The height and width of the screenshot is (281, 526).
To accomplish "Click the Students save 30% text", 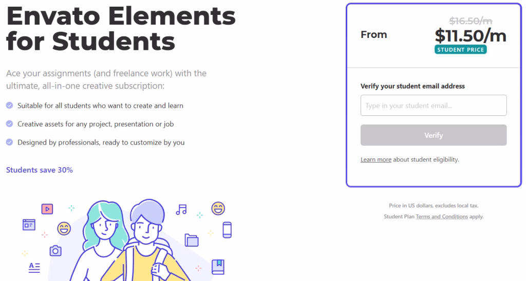I will click(x=40, y=170).
